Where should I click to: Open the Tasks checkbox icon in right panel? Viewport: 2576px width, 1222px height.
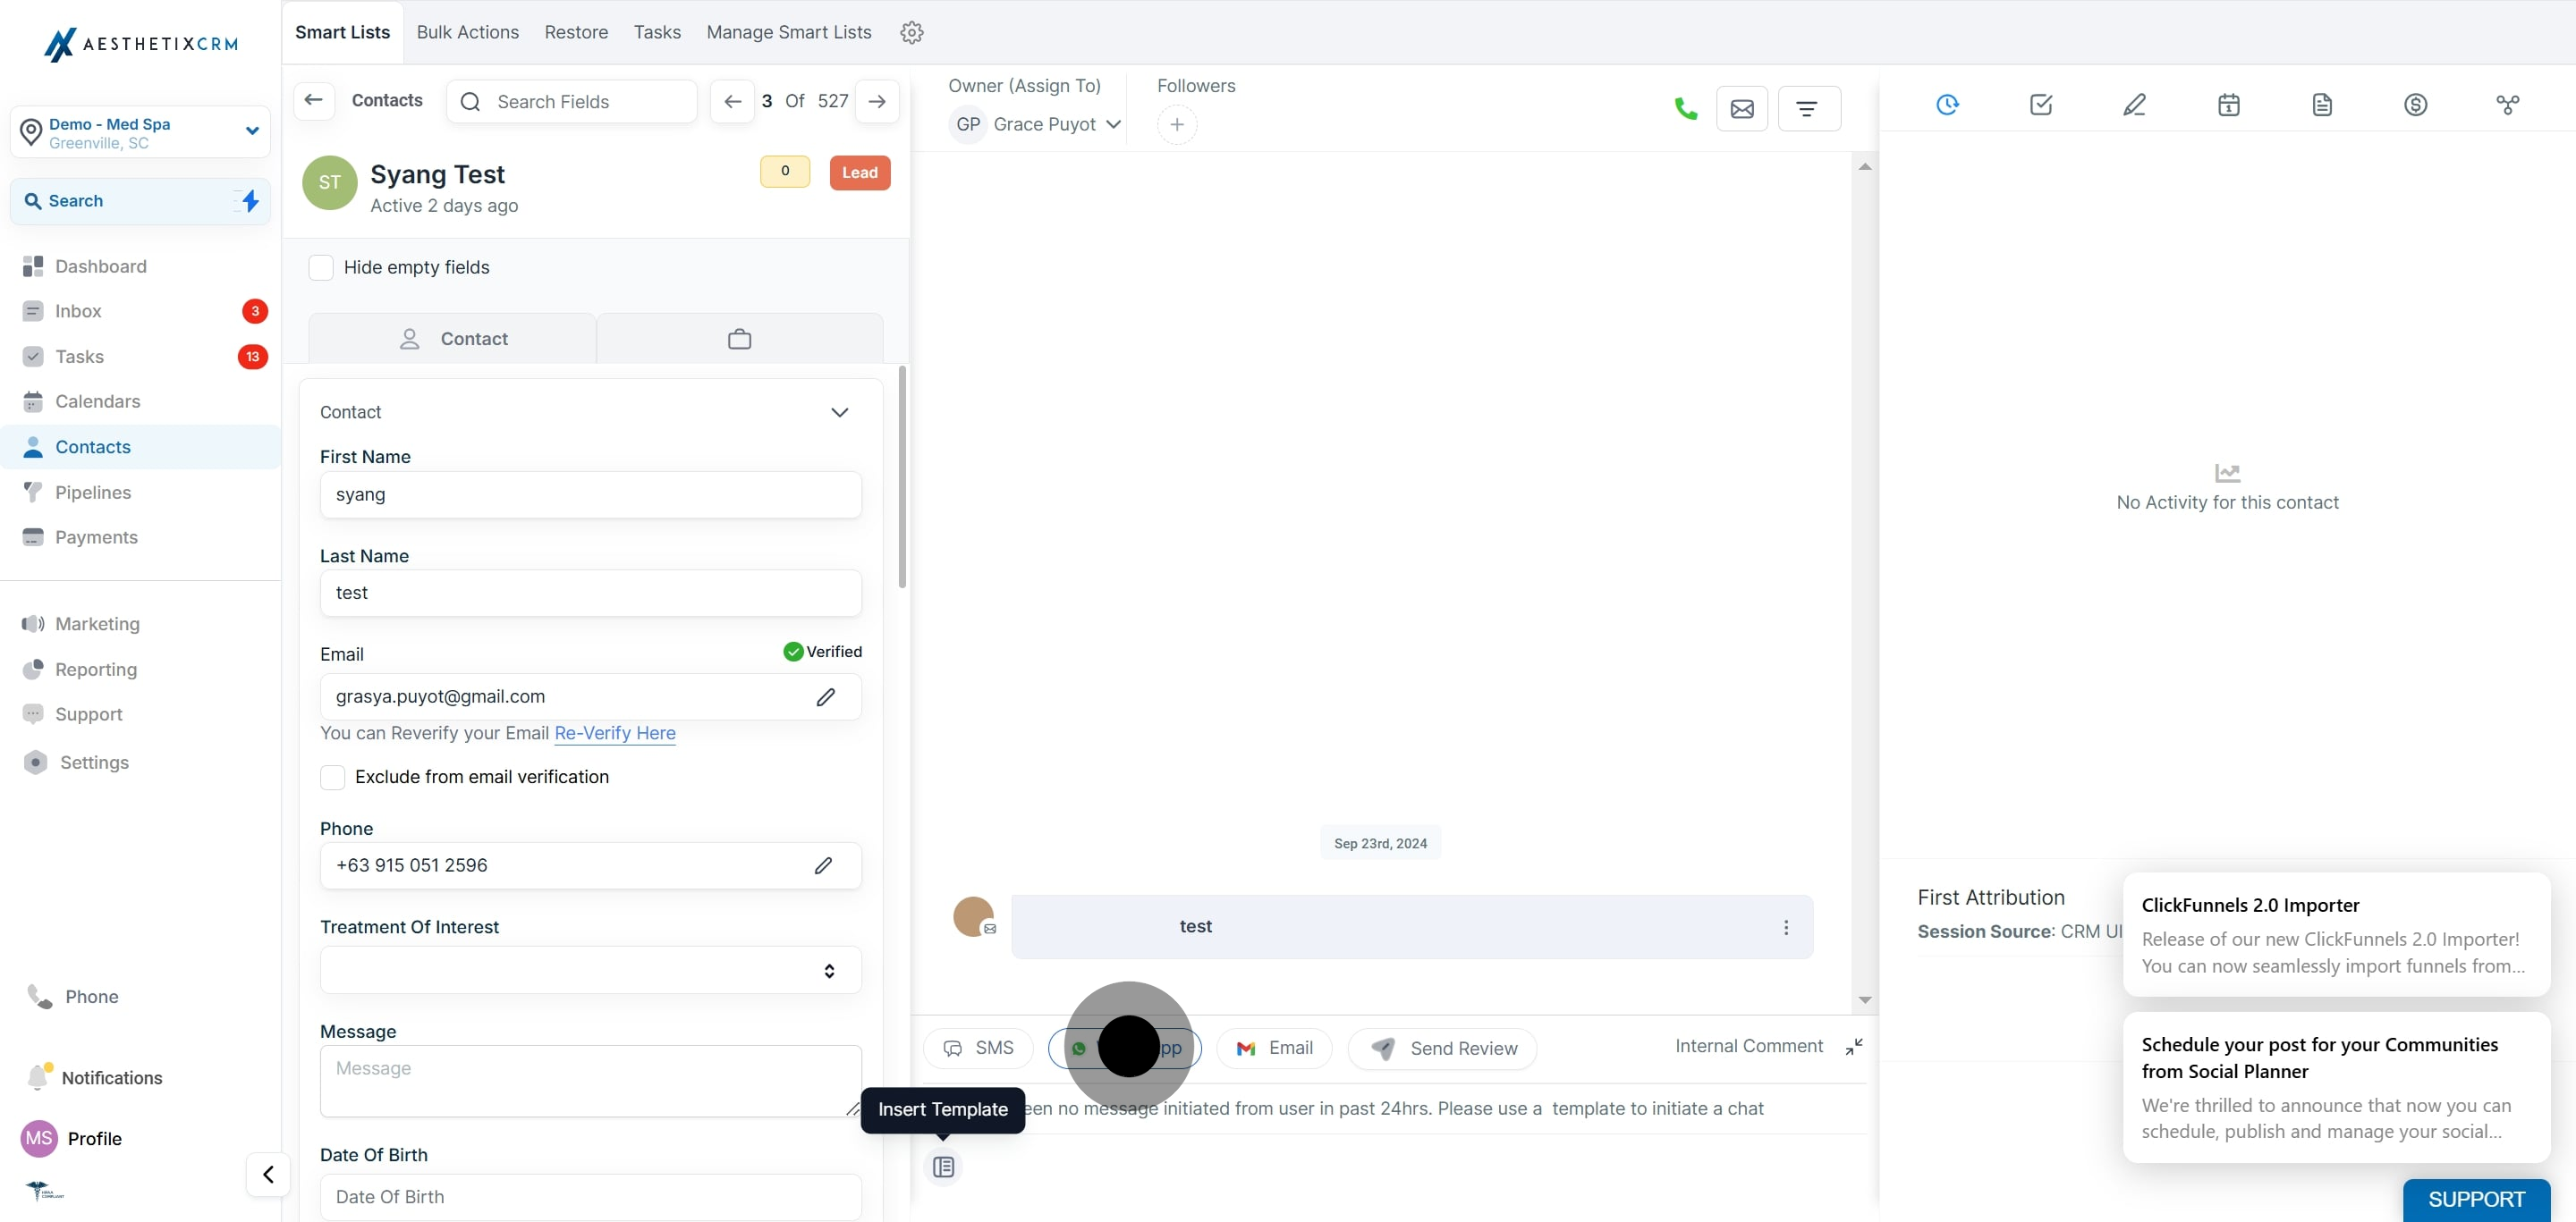coord(2041,104)
